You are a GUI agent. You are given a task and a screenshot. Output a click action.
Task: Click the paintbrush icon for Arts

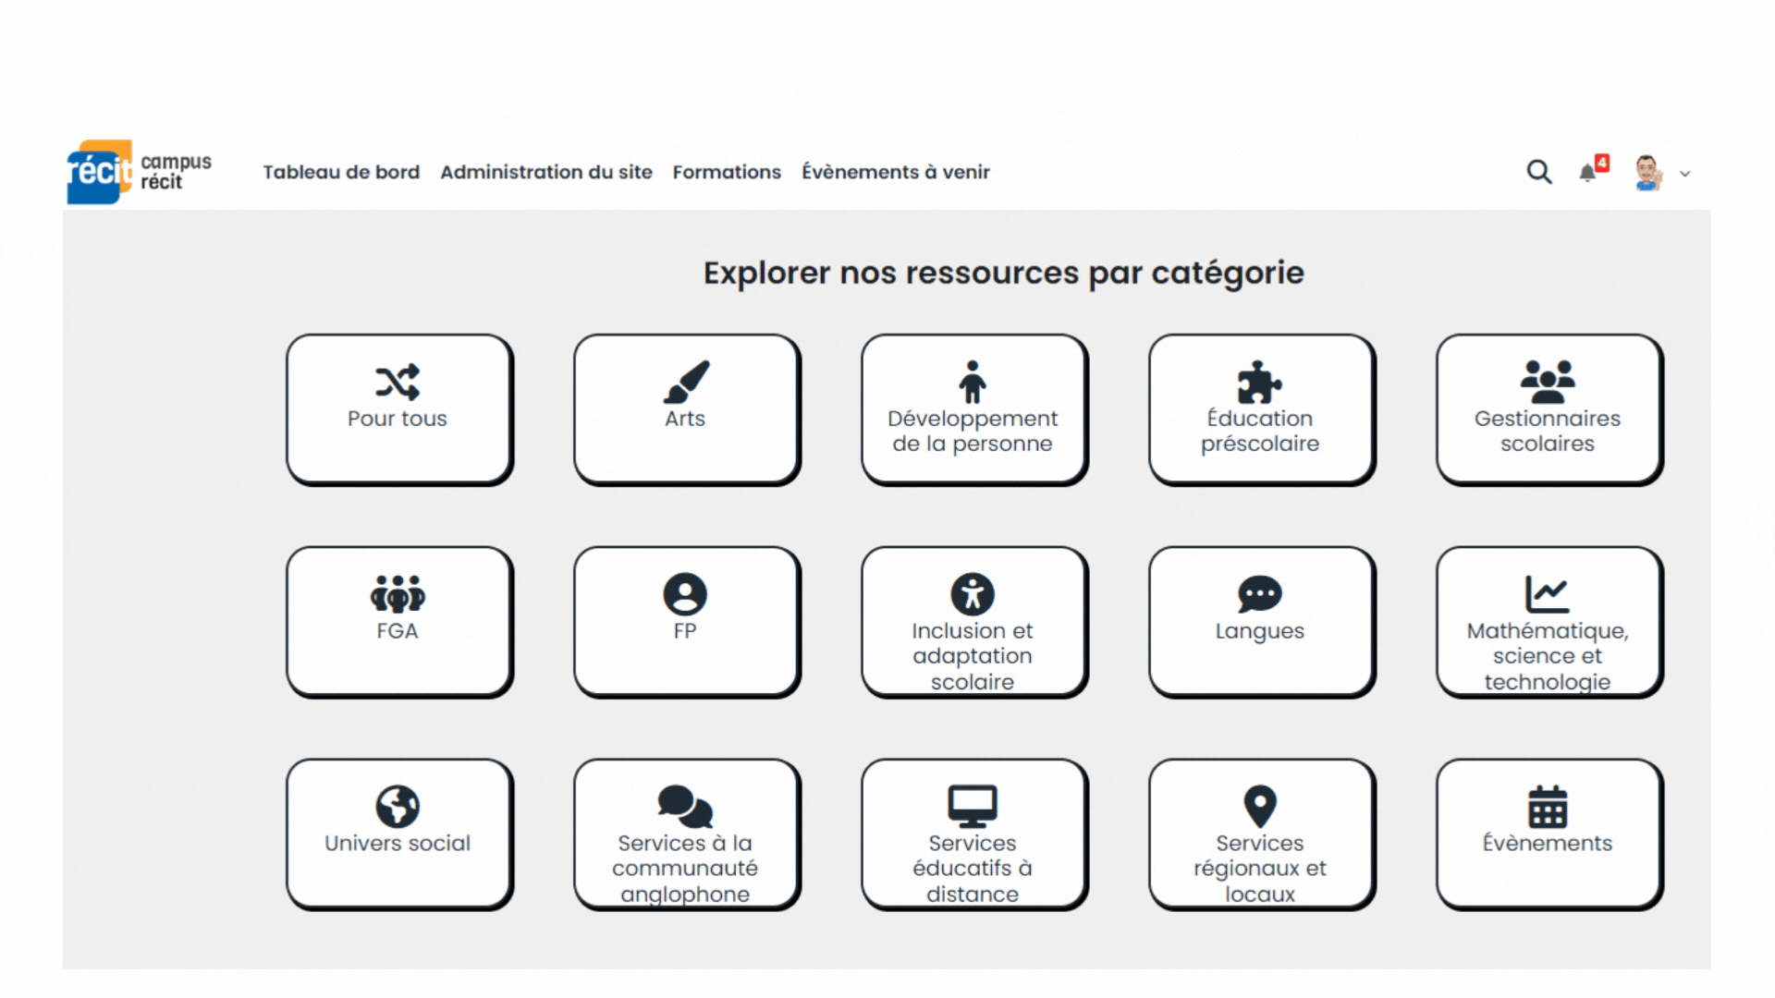685,381
